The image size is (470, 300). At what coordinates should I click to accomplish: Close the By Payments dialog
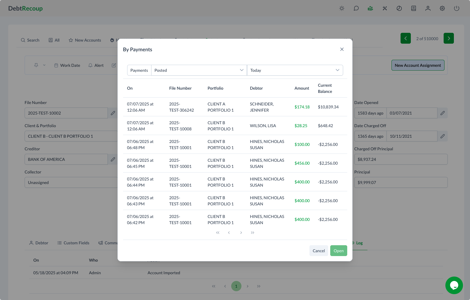pos(342,49)
